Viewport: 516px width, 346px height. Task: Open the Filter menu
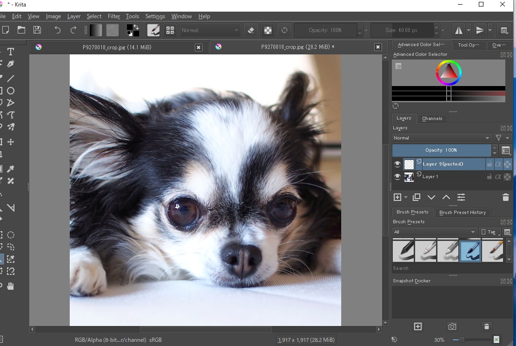coord(114,16)
